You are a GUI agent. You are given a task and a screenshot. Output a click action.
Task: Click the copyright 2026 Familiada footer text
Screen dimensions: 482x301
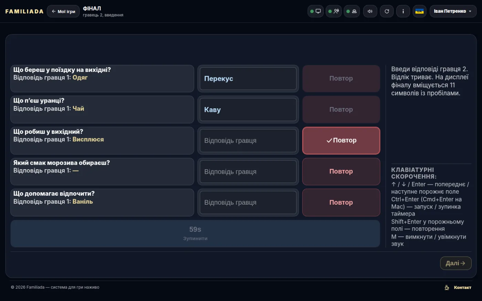point(55,287)
